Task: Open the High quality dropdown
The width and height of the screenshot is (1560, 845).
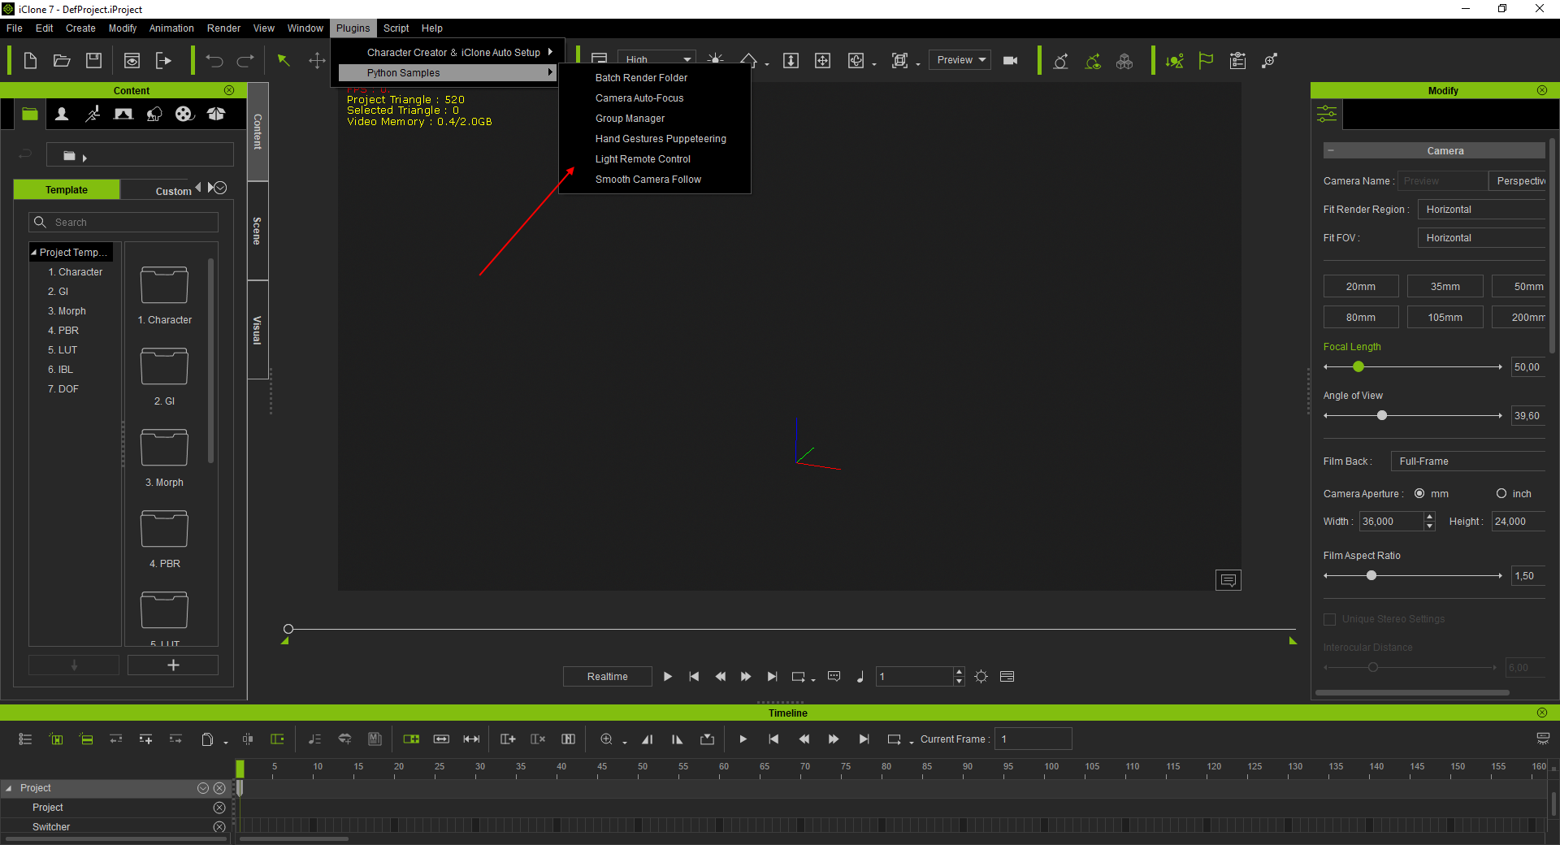Action: point(656,59)
